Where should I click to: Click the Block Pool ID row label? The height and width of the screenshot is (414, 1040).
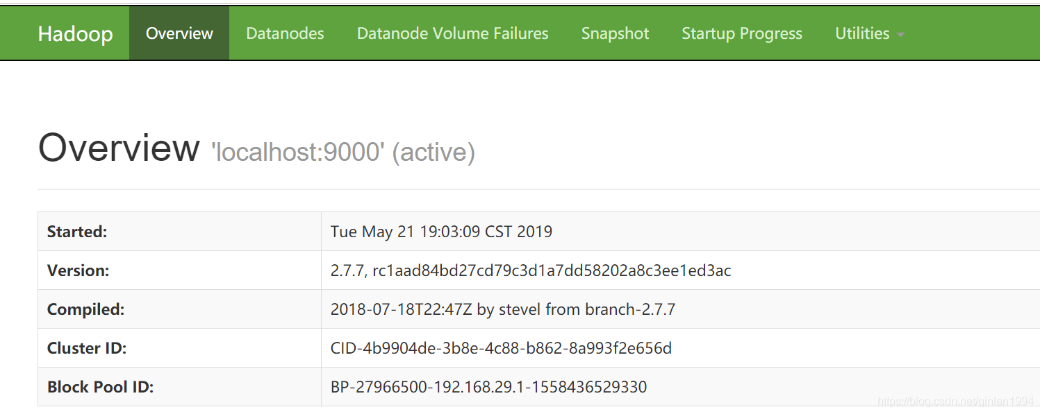click(x=100, y=387)
